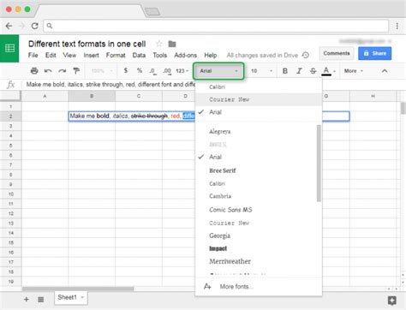Open the Help menu

211,55
